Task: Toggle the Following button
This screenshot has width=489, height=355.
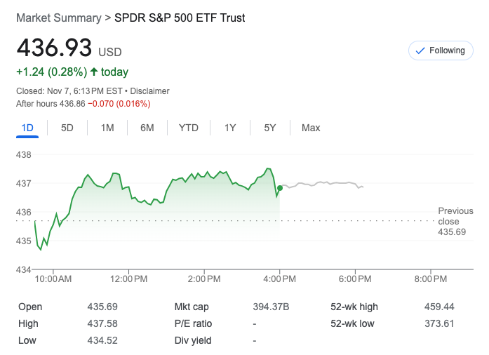Action: (441, 51)
